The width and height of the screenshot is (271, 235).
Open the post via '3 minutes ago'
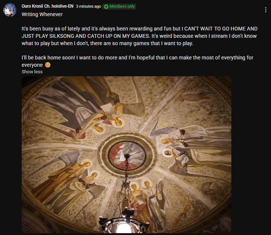(x=88, y=6)
